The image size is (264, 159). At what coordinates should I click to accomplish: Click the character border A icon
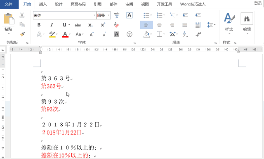[x=129, y=15]
